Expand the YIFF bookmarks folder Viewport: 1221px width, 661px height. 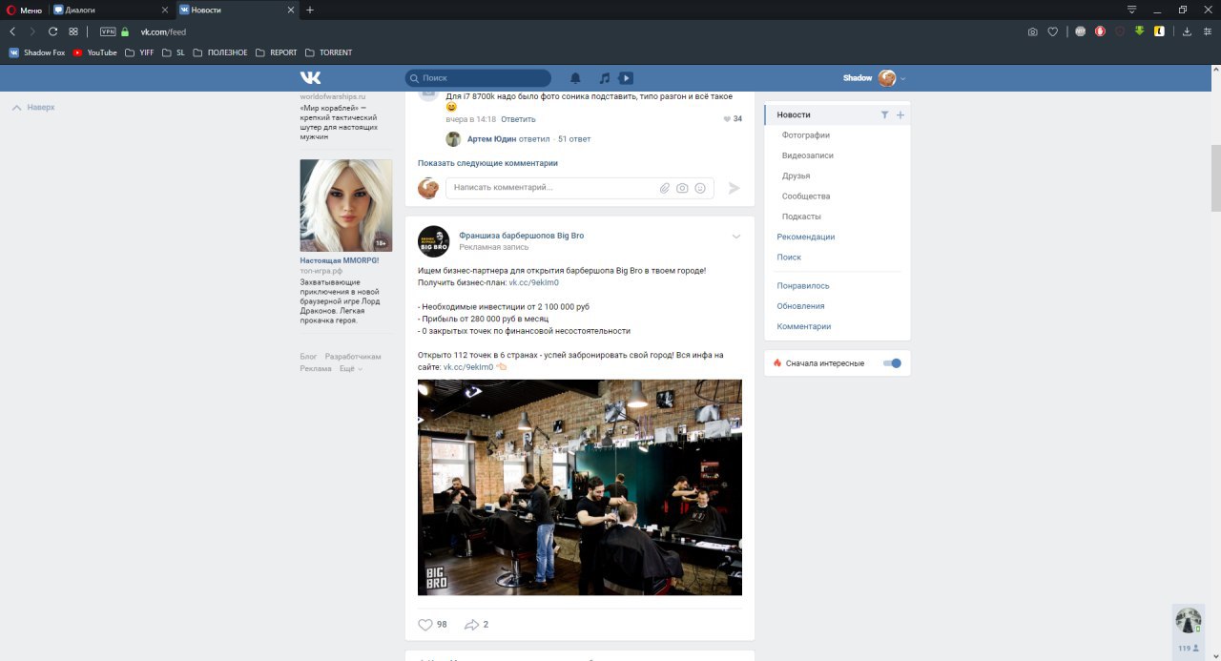click(138, 52)
